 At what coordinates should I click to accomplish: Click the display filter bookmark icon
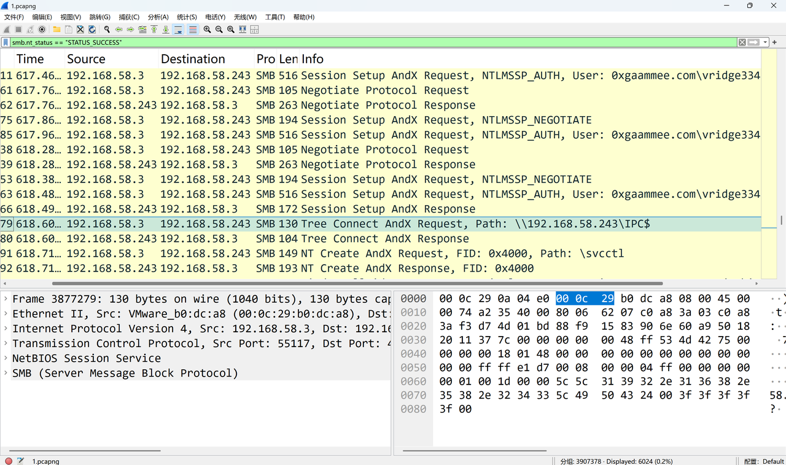click(6, 42)
